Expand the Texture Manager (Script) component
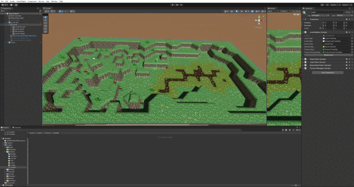 click(x=303, y=68)
